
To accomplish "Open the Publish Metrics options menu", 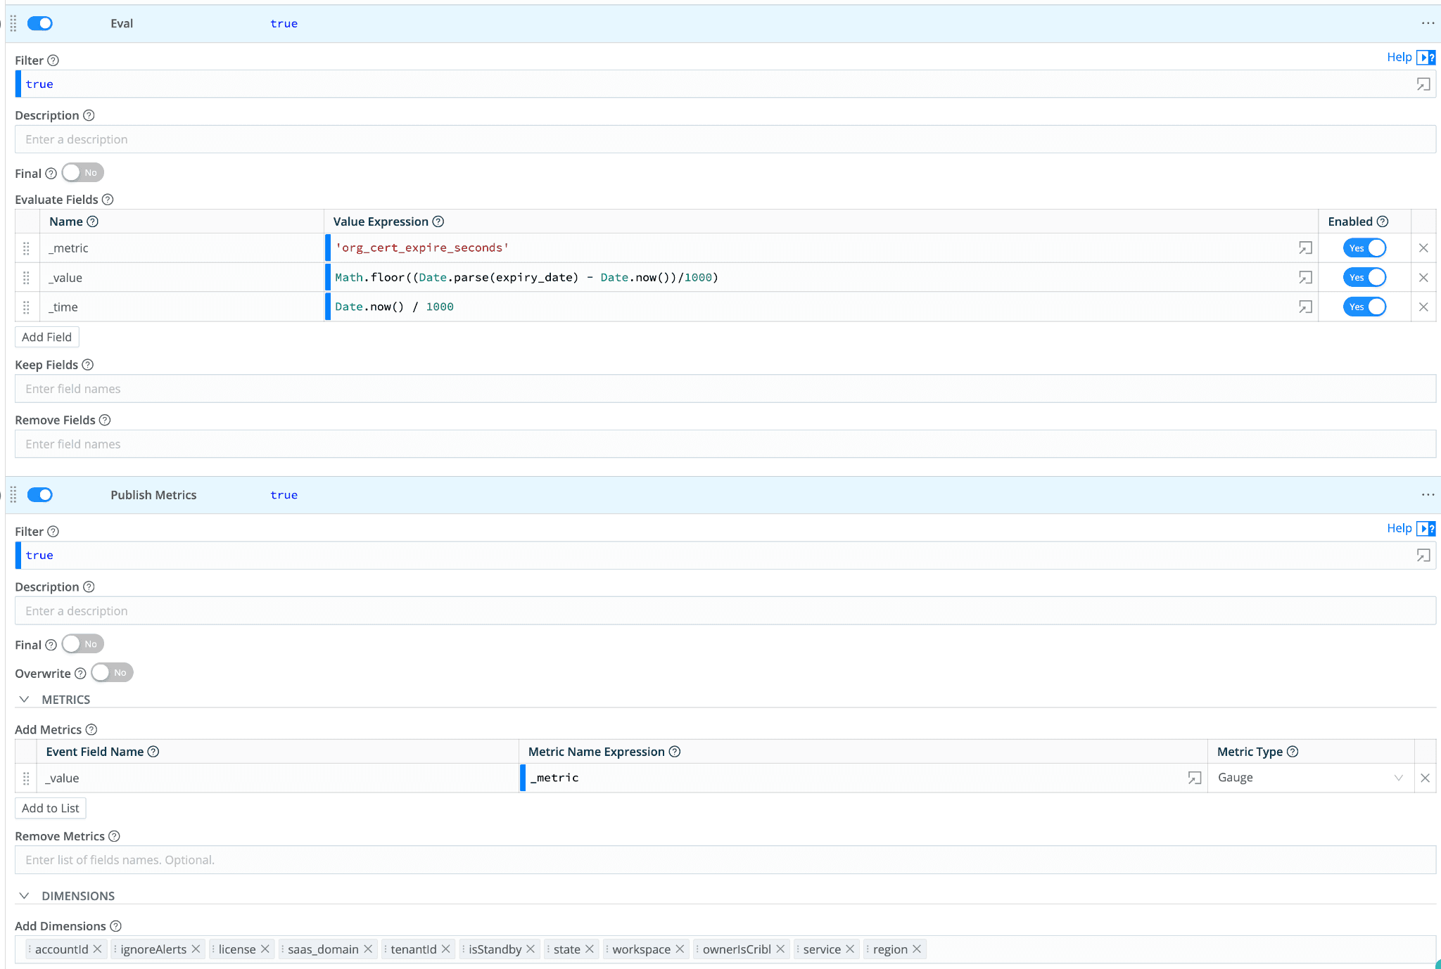I will pyautogui.click(x=1428, y=495).
